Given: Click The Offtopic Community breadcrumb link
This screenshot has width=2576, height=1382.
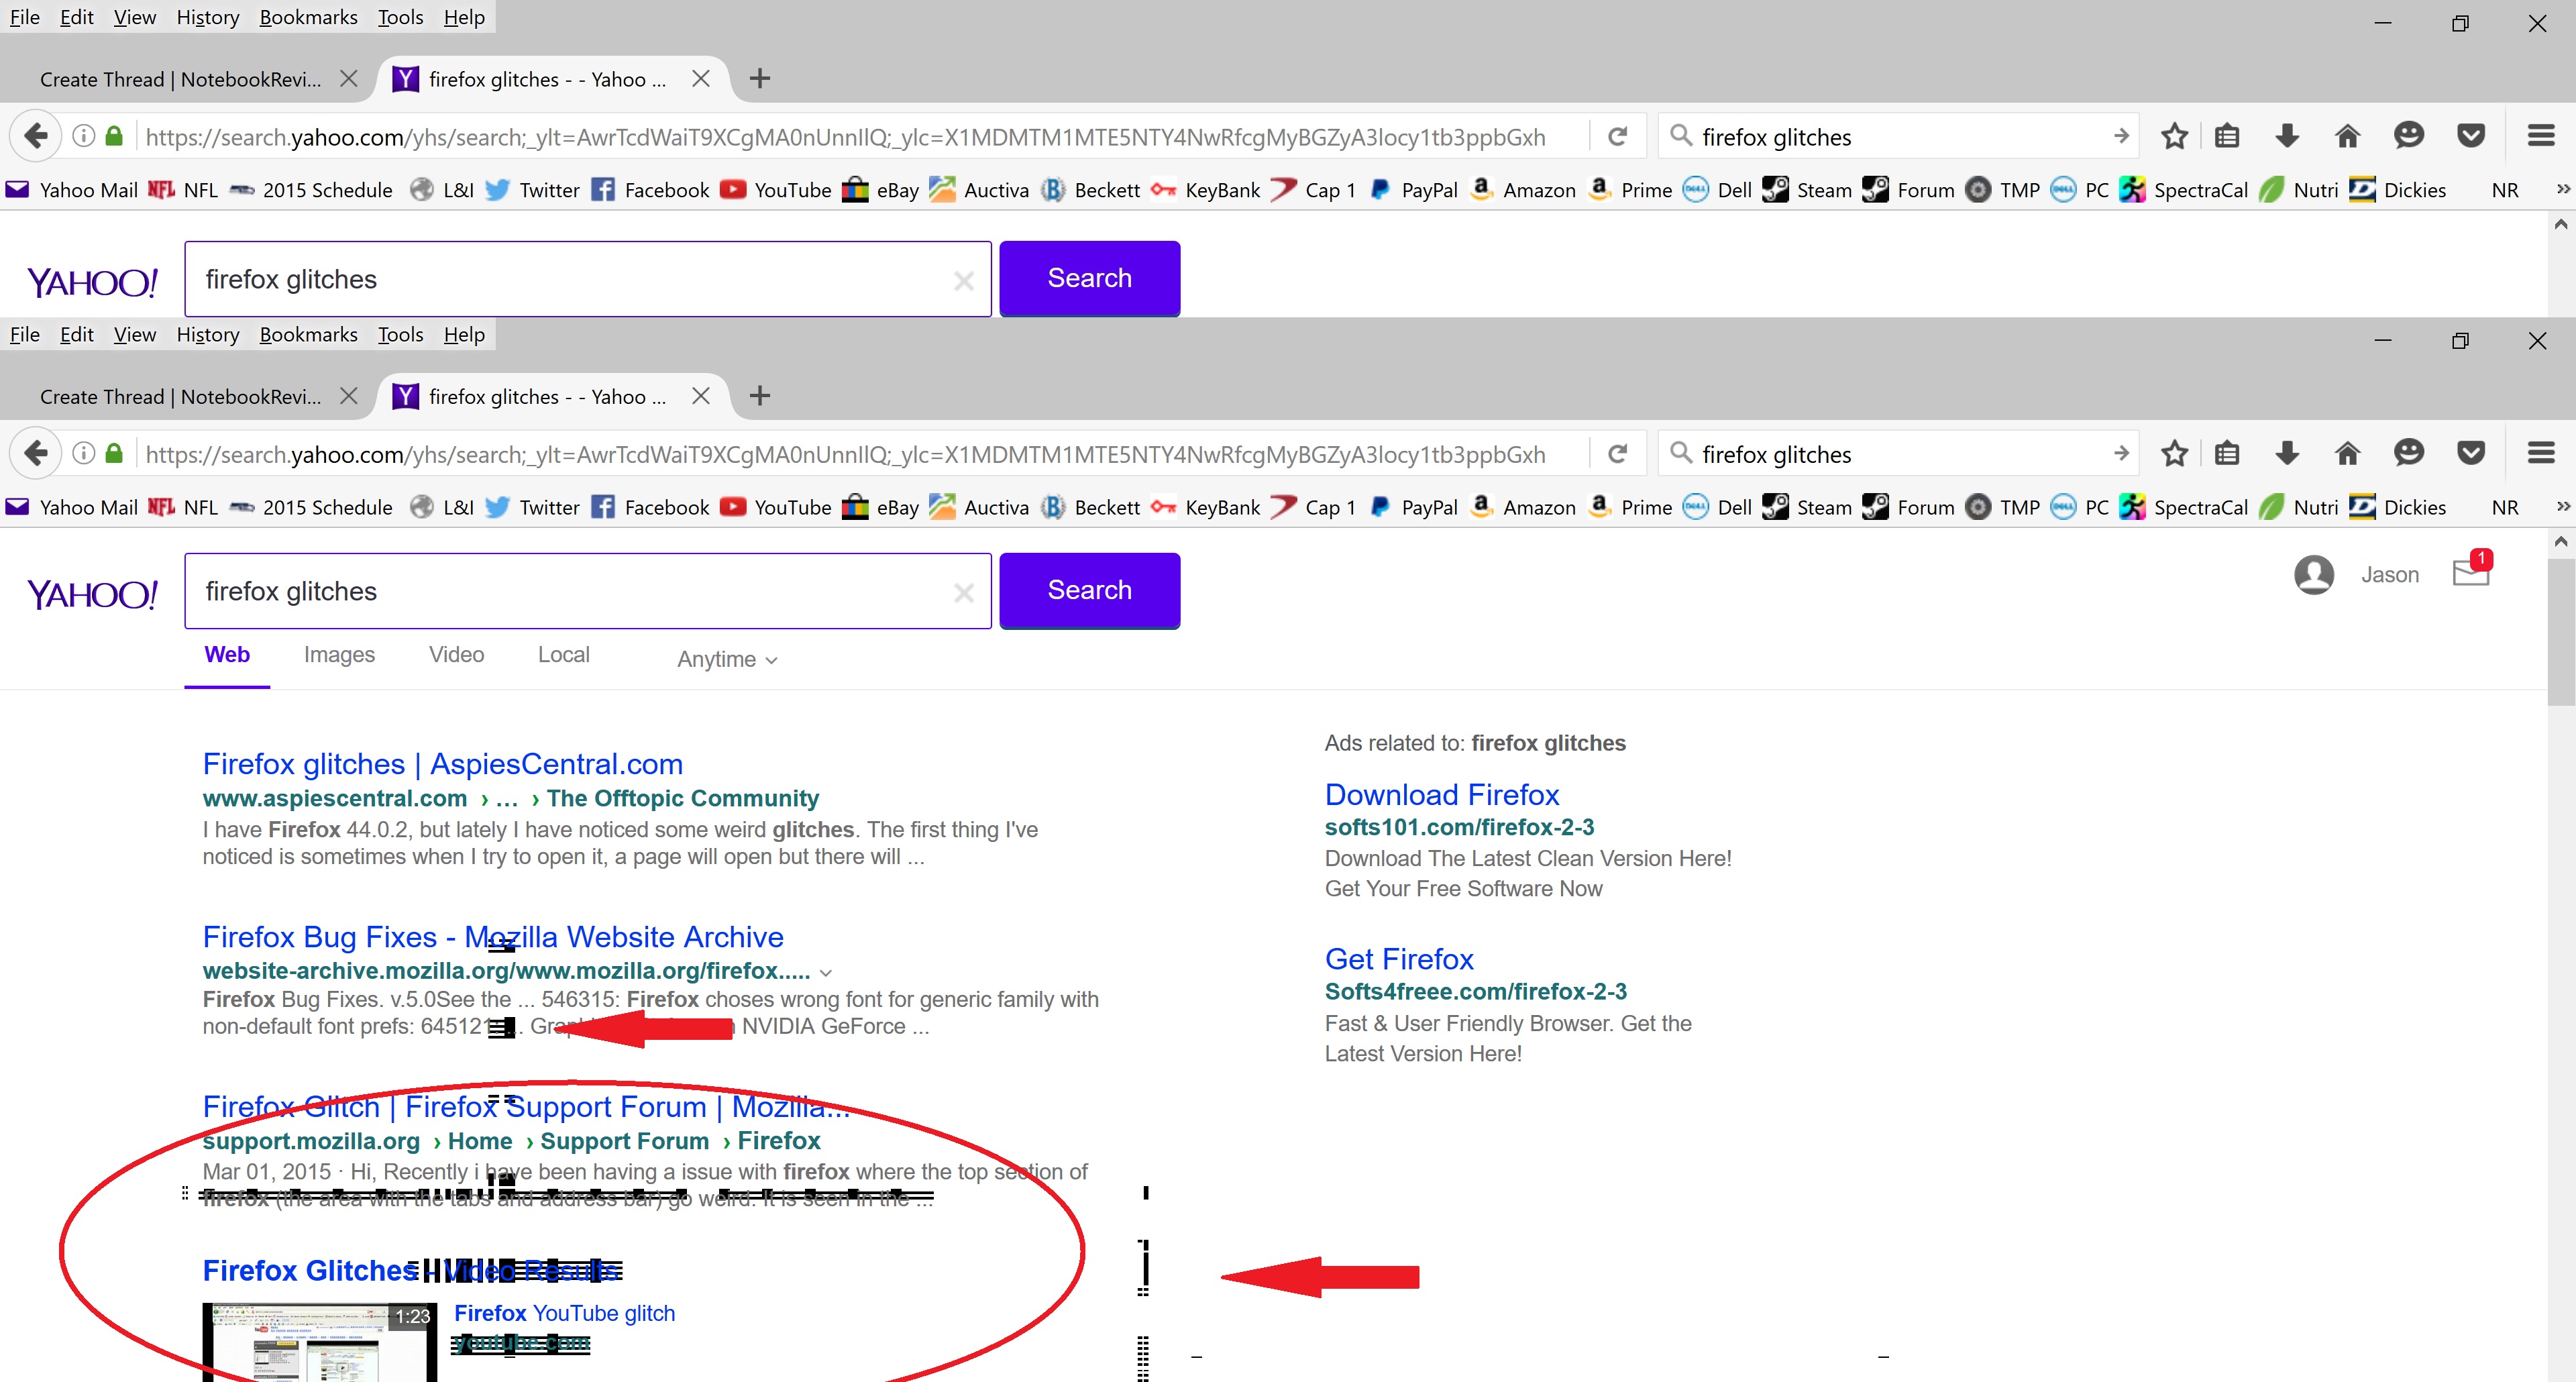Looking at the screenshot, I should [x=682, y=798].
